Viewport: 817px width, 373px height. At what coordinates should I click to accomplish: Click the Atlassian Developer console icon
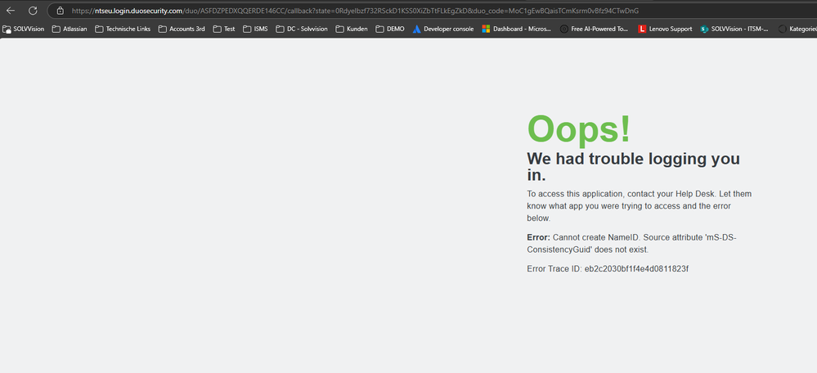tap(416, 29)
